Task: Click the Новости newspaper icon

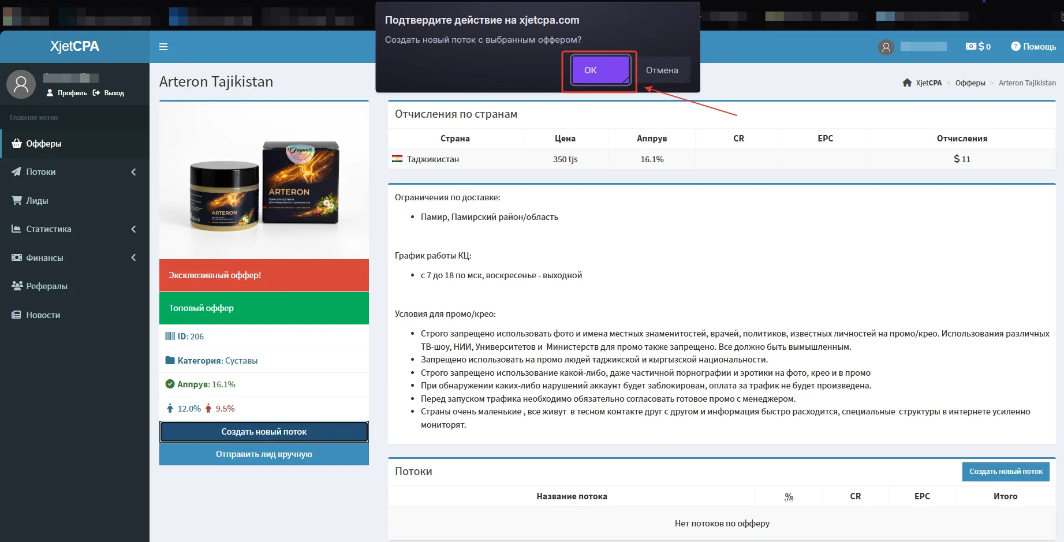Action: point(17,315)
